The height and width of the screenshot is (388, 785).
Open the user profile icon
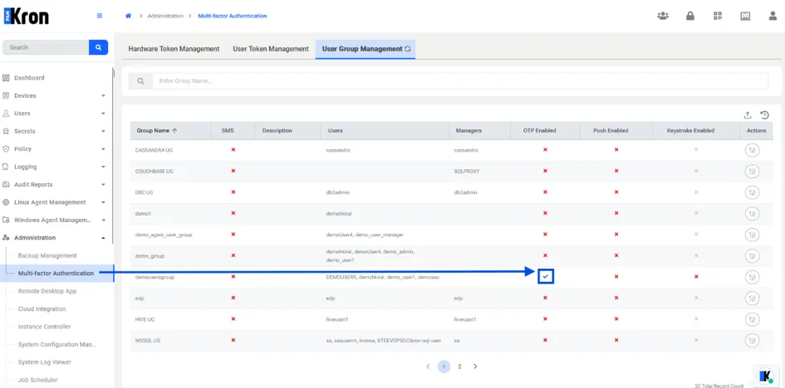(x=773, y=16)
